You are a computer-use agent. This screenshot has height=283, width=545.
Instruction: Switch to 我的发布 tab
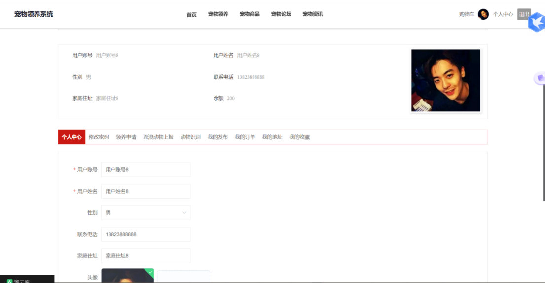point(218,137)
